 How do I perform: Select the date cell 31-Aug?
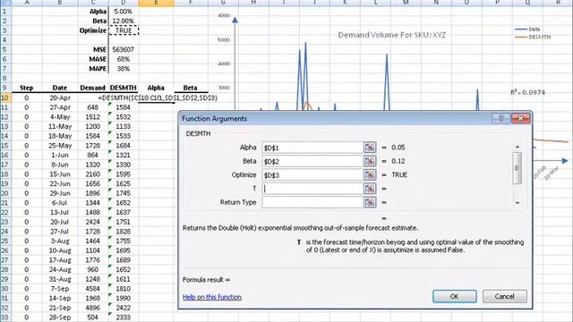[60, 279]
